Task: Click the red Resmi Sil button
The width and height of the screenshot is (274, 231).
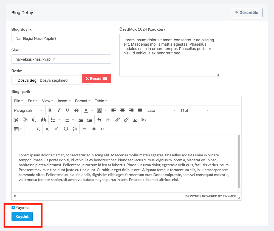Action: [96, 78]
